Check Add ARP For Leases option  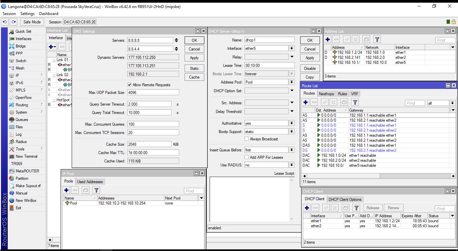point(247,157)
